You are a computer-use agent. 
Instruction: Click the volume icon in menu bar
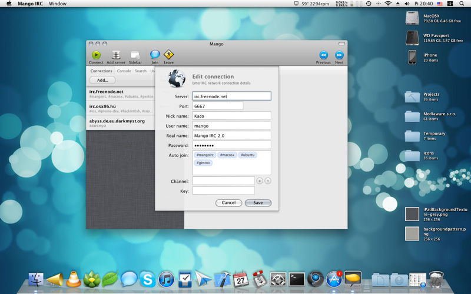[407, 4]
